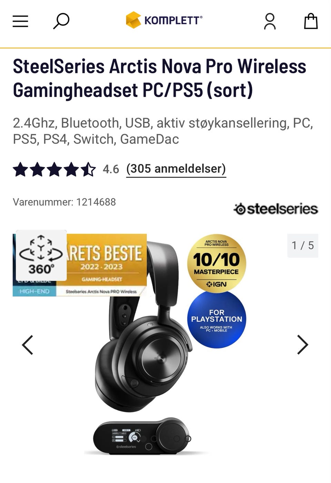The height and width of the screenshot is (483, 331).
Task: Open the shopping bag cart
Action: (x=311, y=21)
